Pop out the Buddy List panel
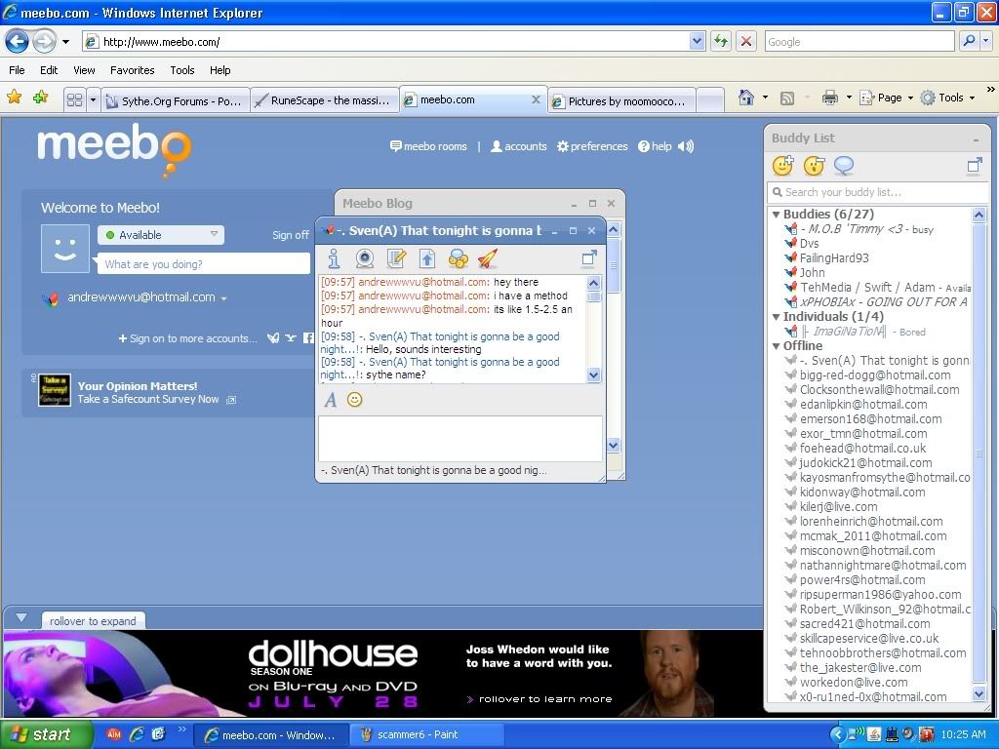Viewport: 999px width, 749px height. point(975,166)
